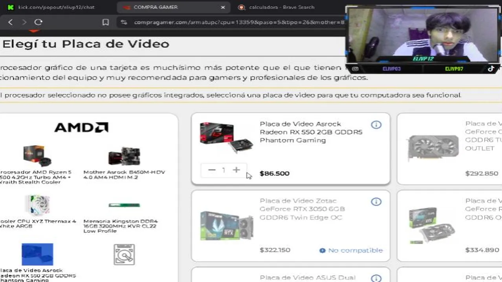This screenshot has height=282, width=502.
Task: Click the Asrock Radeon RX 550 product image
Action: pos(226,137)
